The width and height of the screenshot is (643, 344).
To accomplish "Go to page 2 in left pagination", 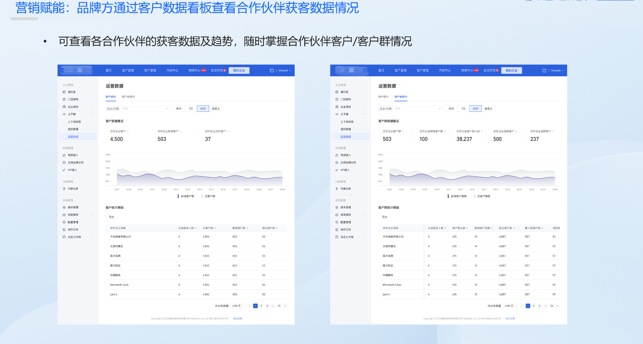I will (261, 306).
